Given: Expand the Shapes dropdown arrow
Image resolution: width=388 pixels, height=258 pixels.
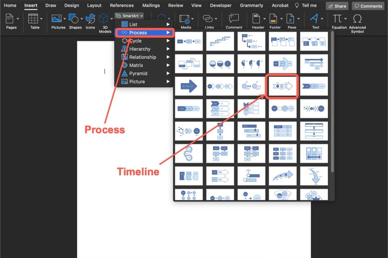Looking at the screenshot, I should click(x=82, y=19).
